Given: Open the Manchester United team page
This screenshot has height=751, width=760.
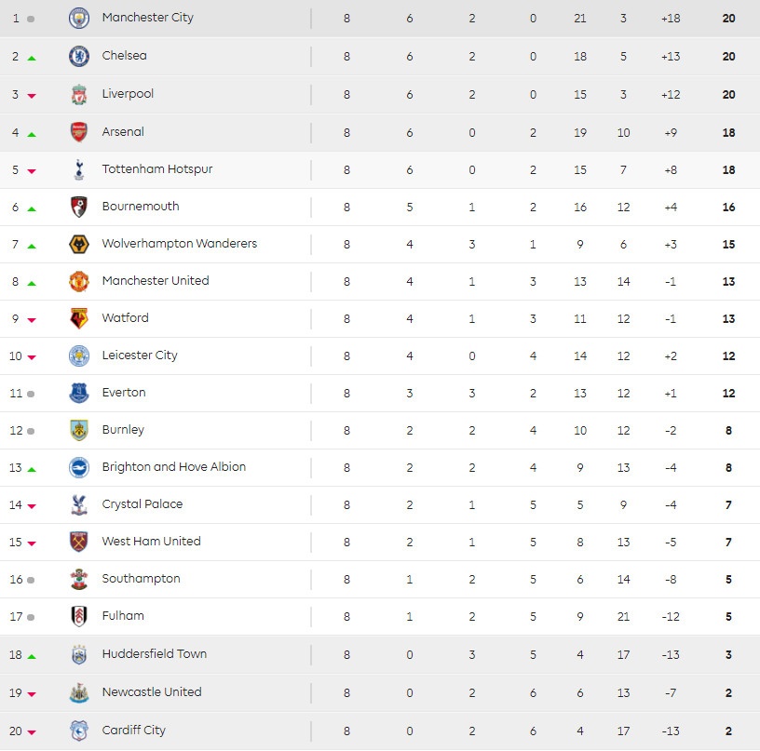Looking at the screenshot, I should [x=156, y=281].
